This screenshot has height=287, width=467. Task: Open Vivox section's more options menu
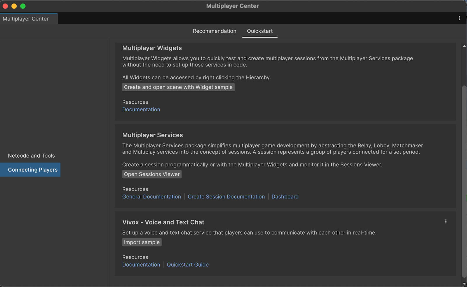pyautogui.click(x=446, y=222)
